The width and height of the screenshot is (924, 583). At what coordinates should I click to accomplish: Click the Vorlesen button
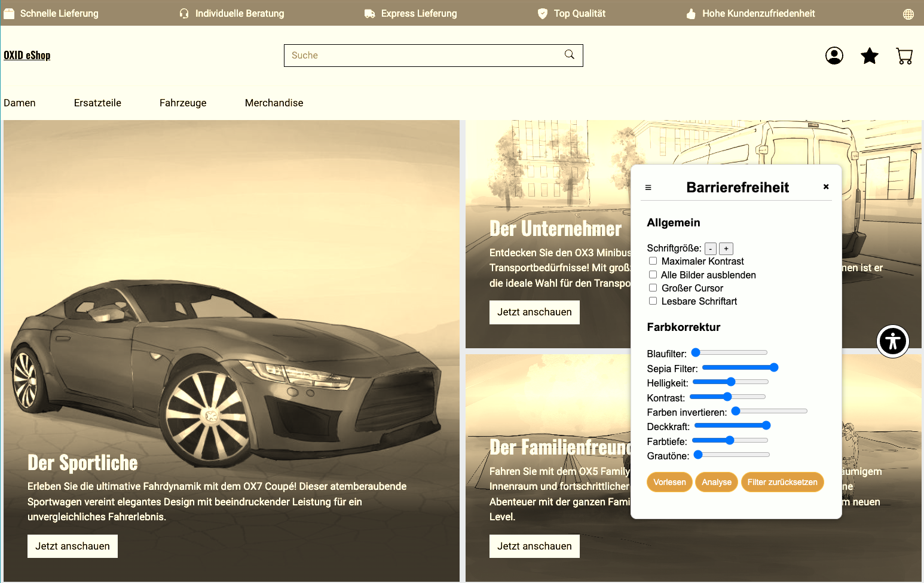(669, 482)
